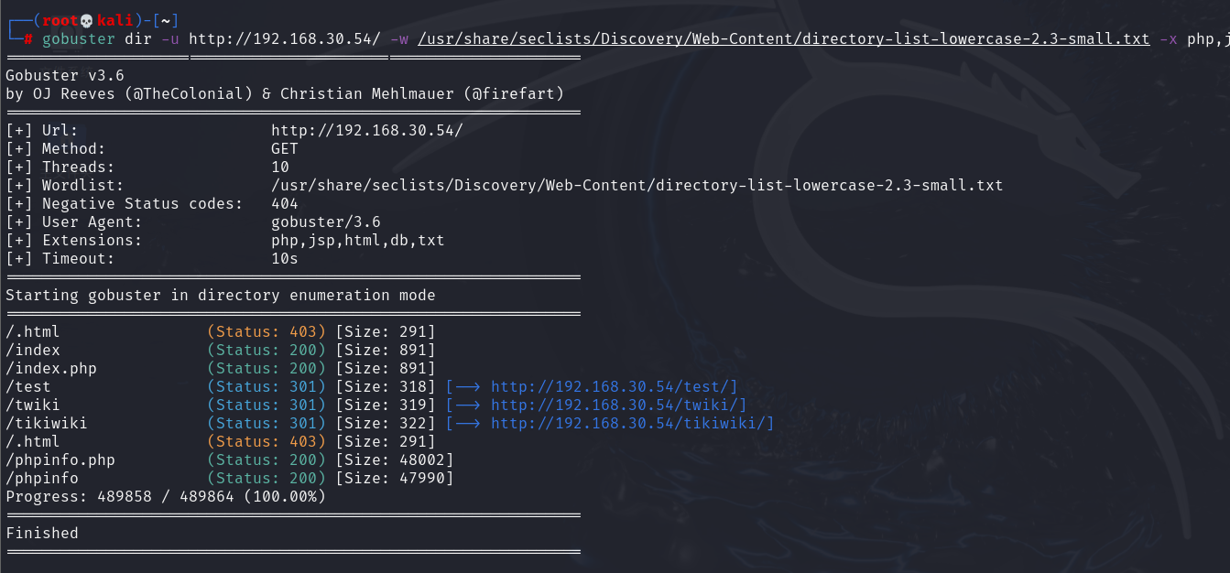Click the target URL in the typed command

coord(285,38)
